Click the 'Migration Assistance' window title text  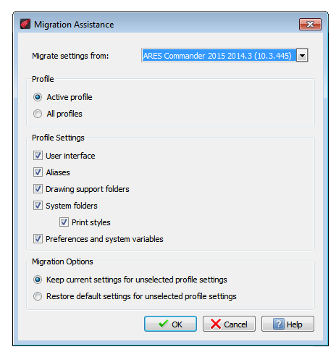tap(74, 25)
